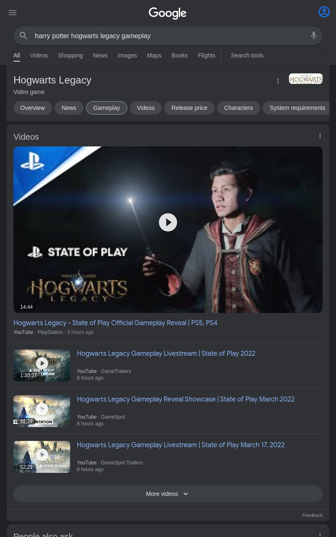This screenshot has width=336, height=537.
Task: Open the user account profile icon
Action: point(324,12)
